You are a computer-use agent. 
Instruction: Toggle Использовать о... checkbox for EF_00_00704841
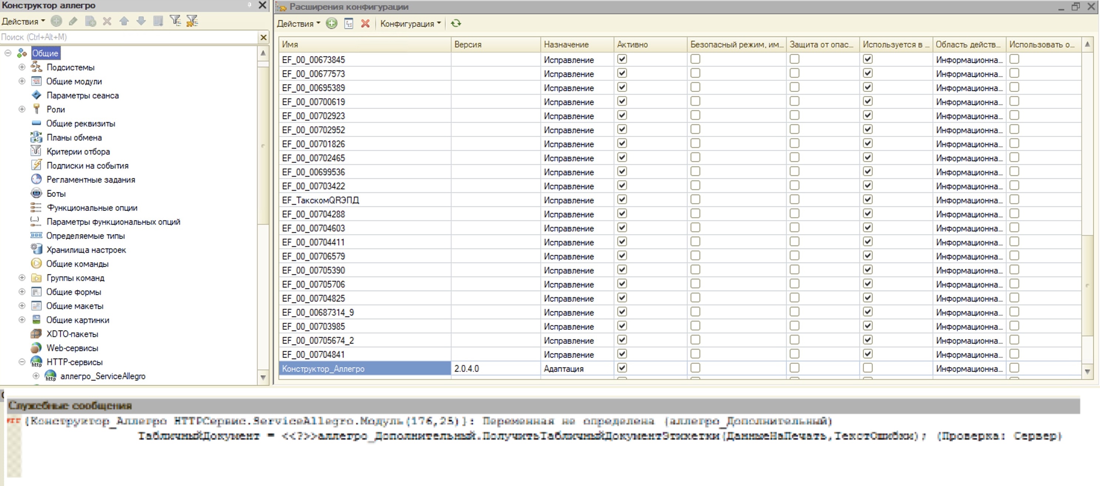1014,354
